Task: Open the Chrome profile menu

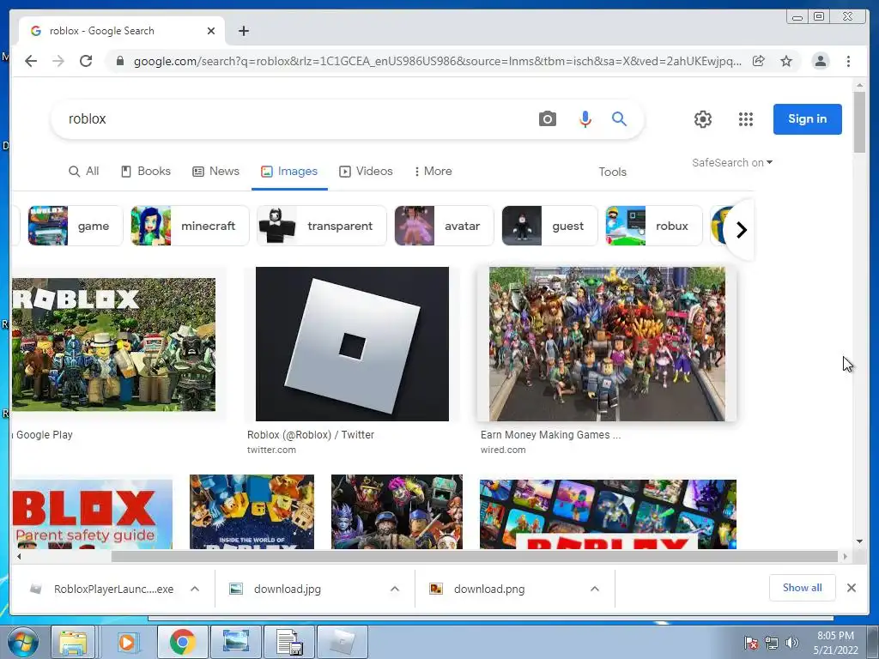Action: [x=820, y=61]
